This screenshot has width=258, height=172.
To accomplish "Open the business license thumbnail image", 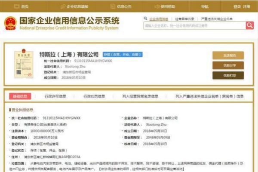I will [24, 64].
